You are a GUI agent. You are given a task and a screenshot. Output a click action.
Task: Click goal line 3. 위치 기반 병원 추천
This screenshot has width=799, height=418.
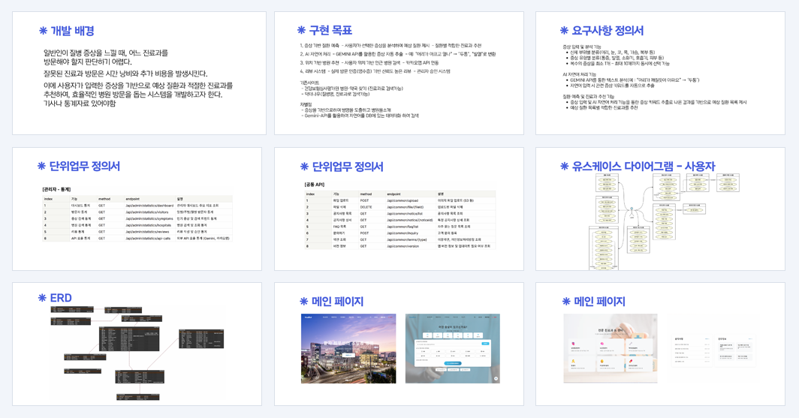(x=369, y=62)
